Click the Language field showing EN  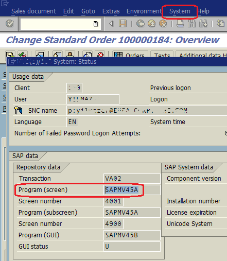click(72, 122)
